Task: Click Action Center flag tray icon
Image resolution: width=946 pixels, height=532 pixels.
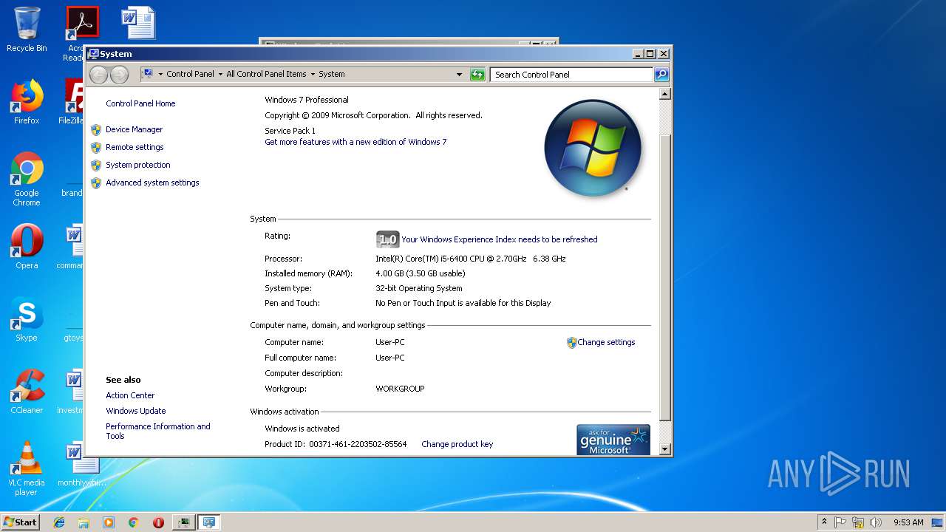Action: (x=840, y=522)
